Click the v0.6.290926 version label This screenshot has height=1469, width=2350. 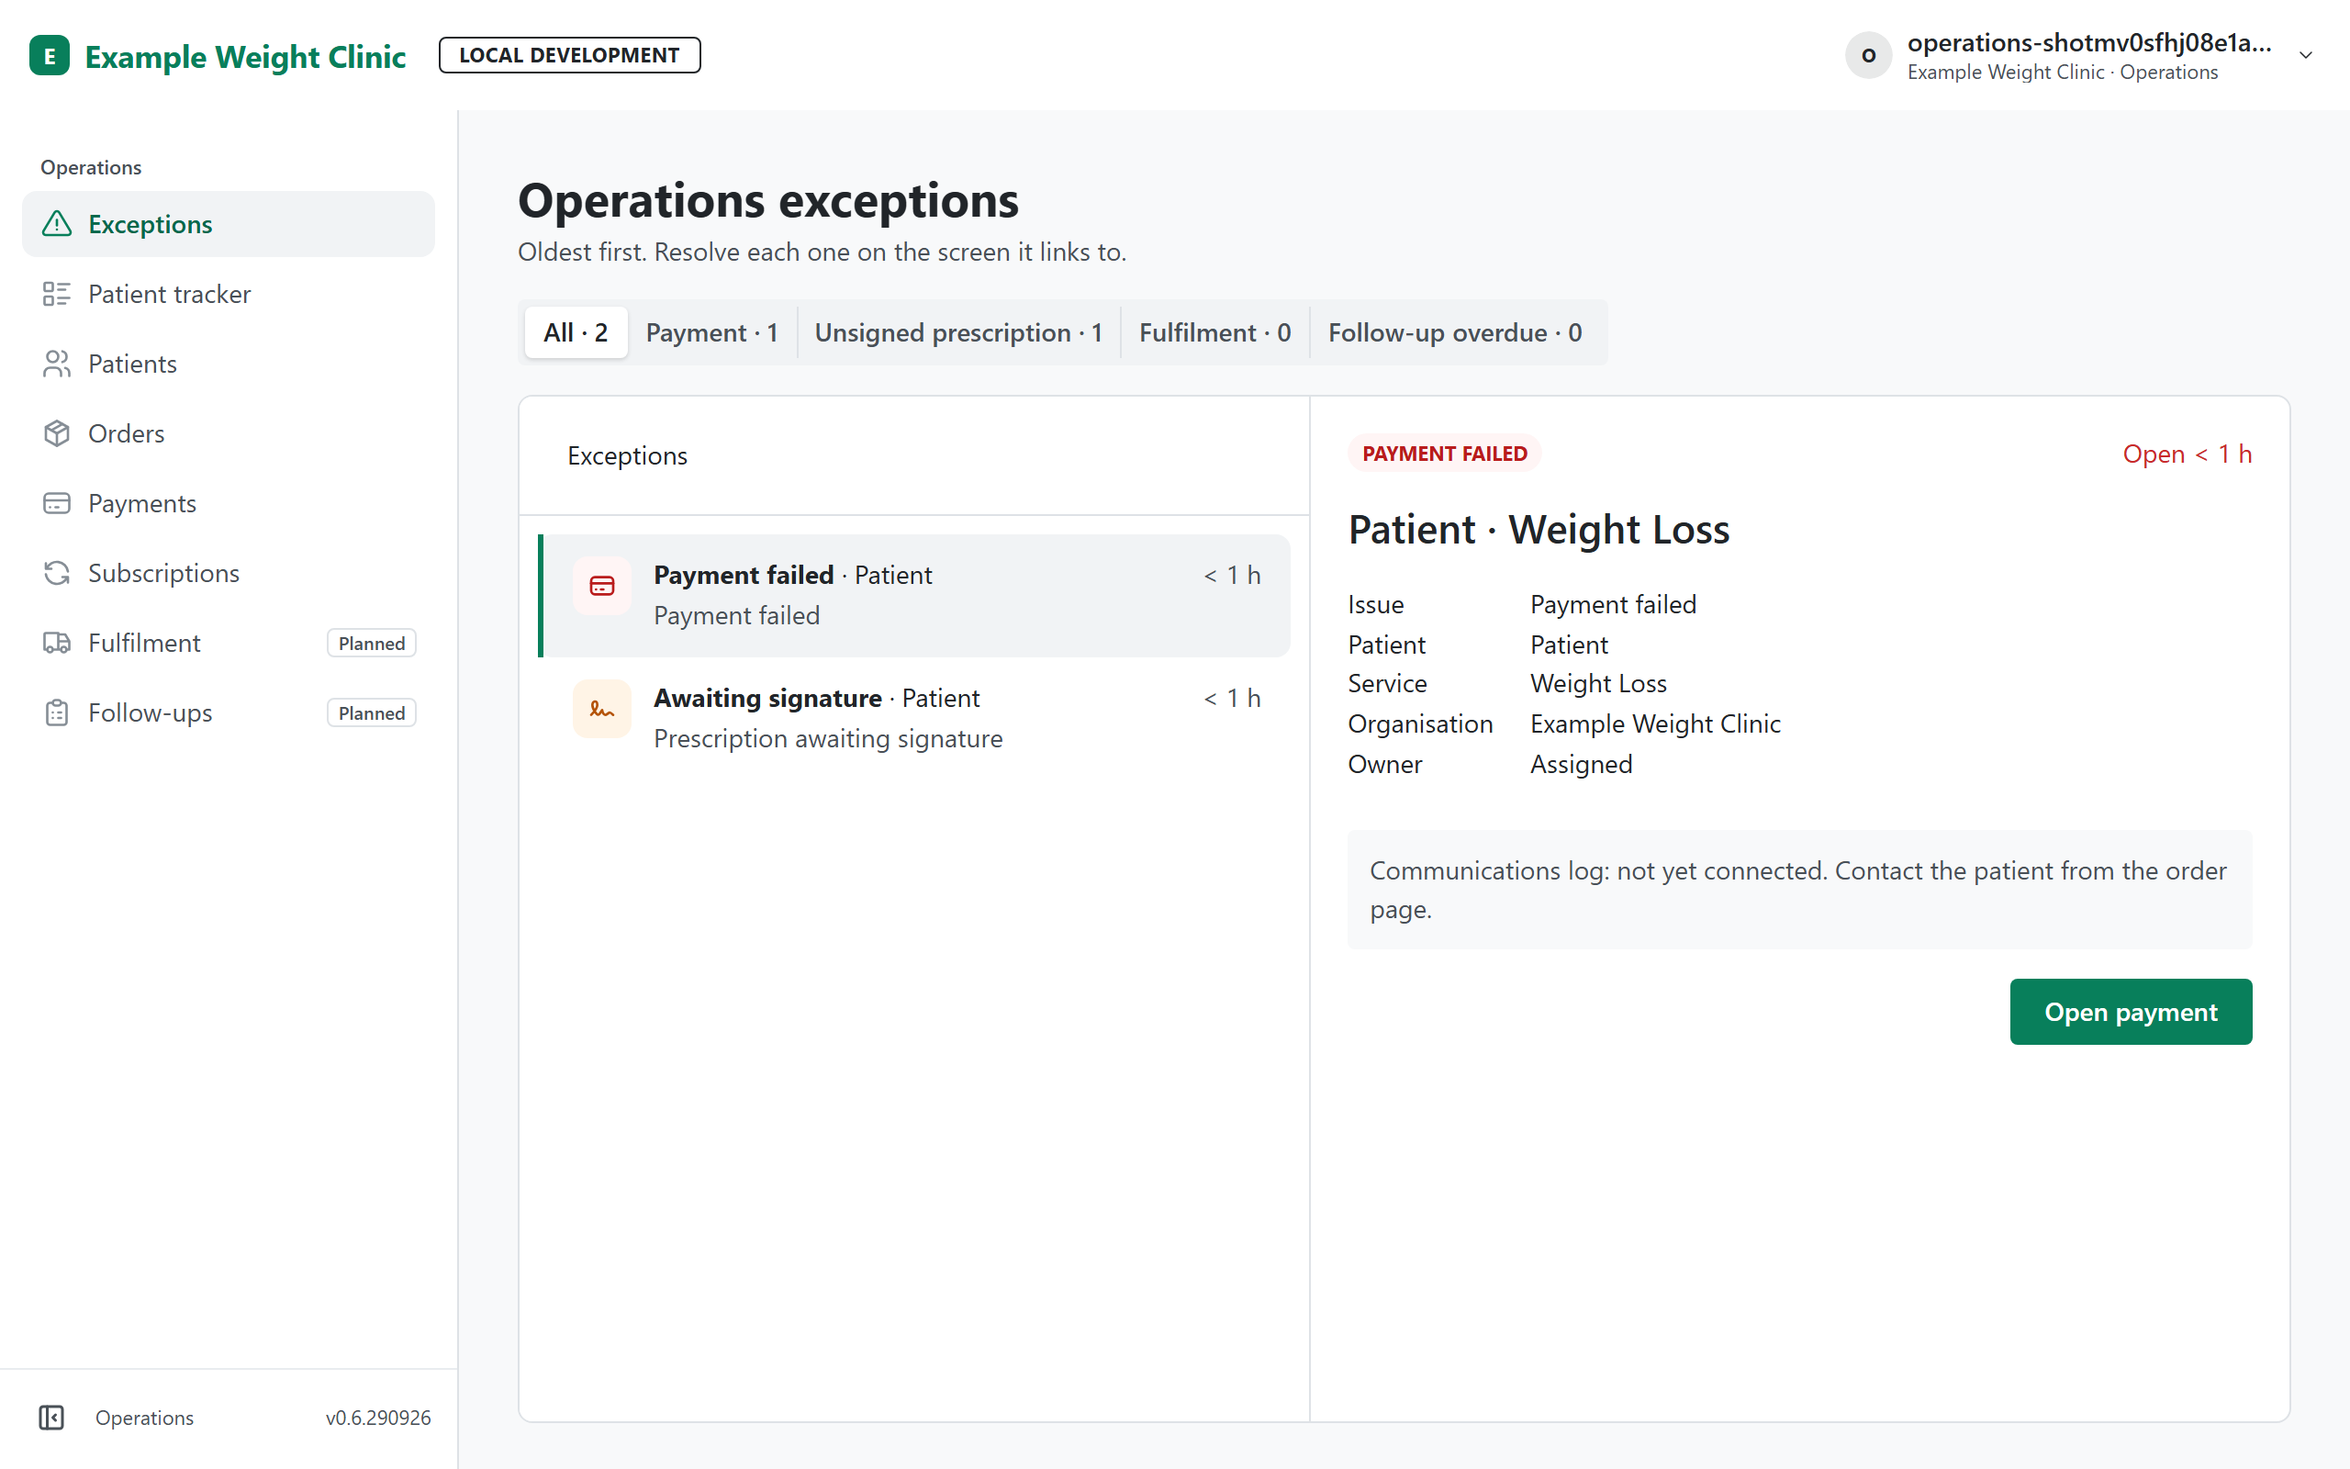[378, 1418]
